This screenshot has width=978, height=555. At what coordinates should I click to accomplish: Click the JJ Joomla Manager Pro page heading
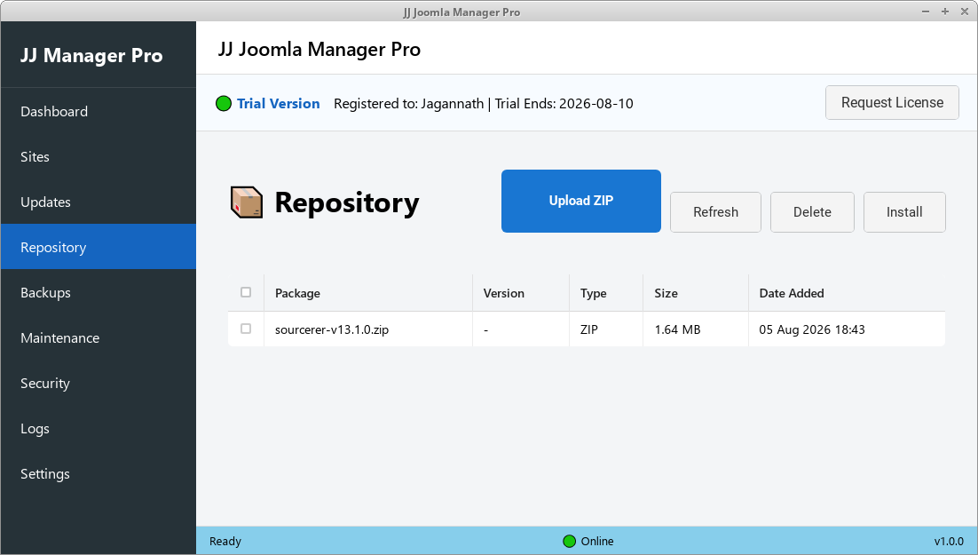click(x=319, y=50)
